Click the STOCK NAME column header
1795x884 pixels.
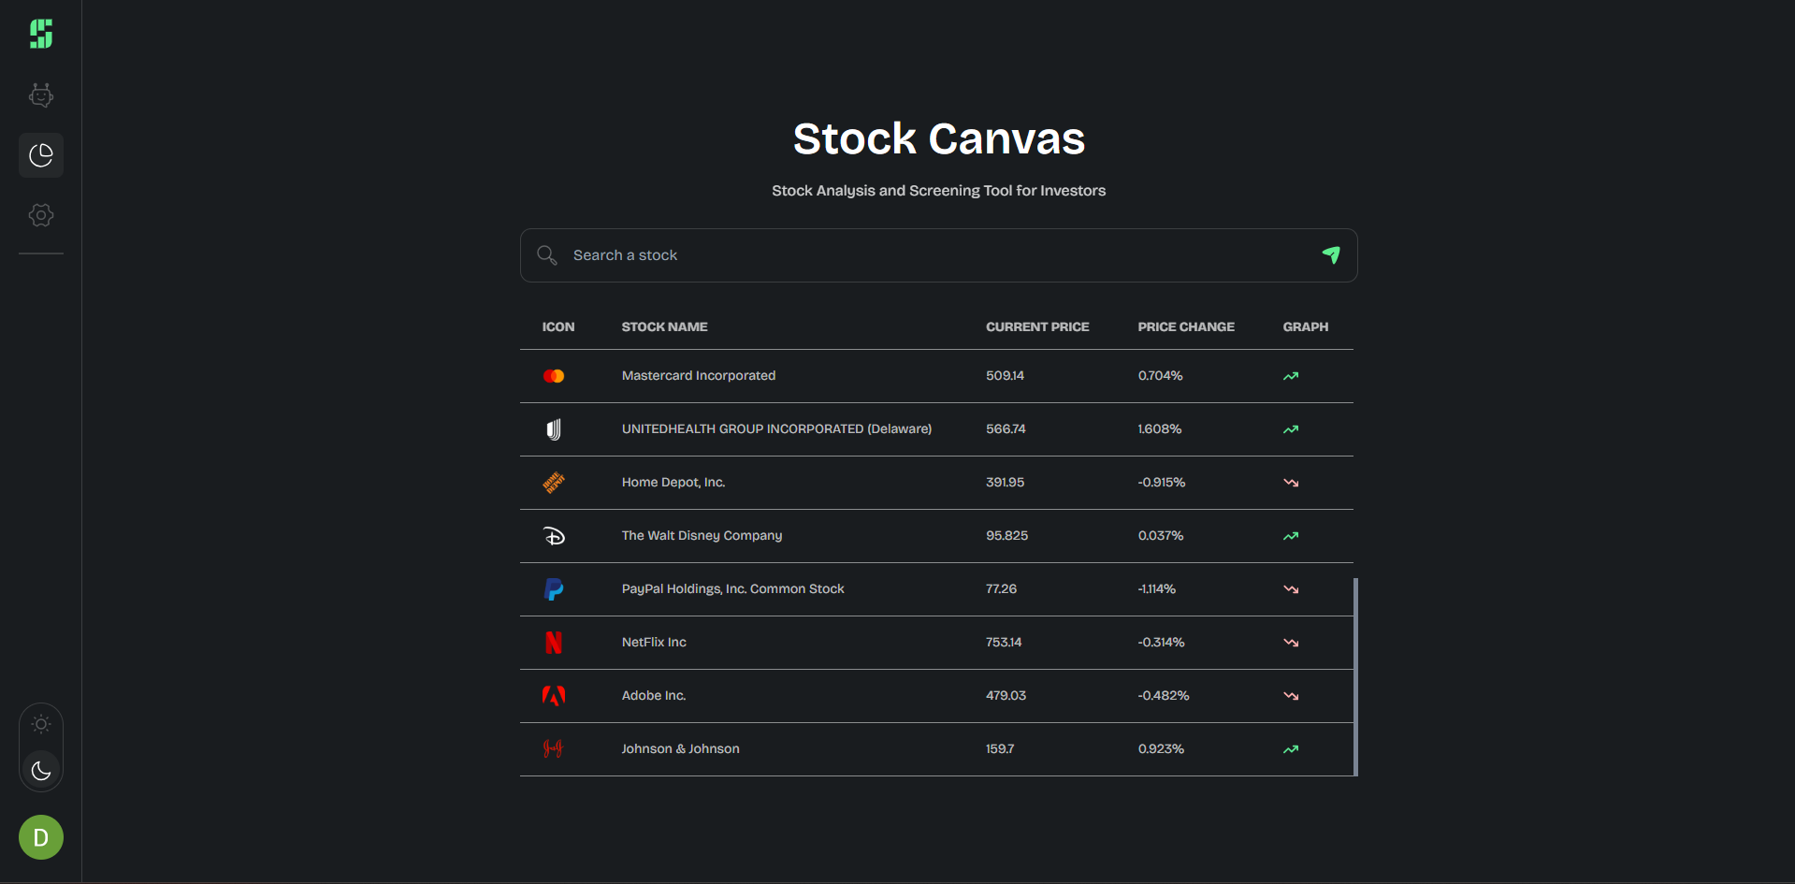pyautogui.click(x=664, y=327)
